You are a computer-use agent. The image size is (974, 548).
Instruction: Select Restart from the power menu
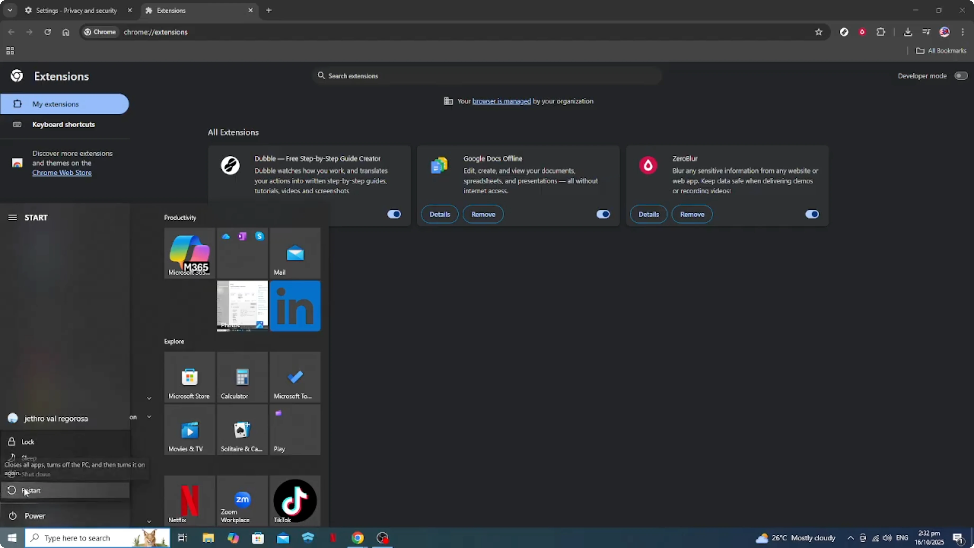64,491
